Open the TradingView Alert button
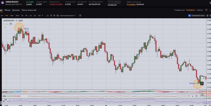 point(196,16)
